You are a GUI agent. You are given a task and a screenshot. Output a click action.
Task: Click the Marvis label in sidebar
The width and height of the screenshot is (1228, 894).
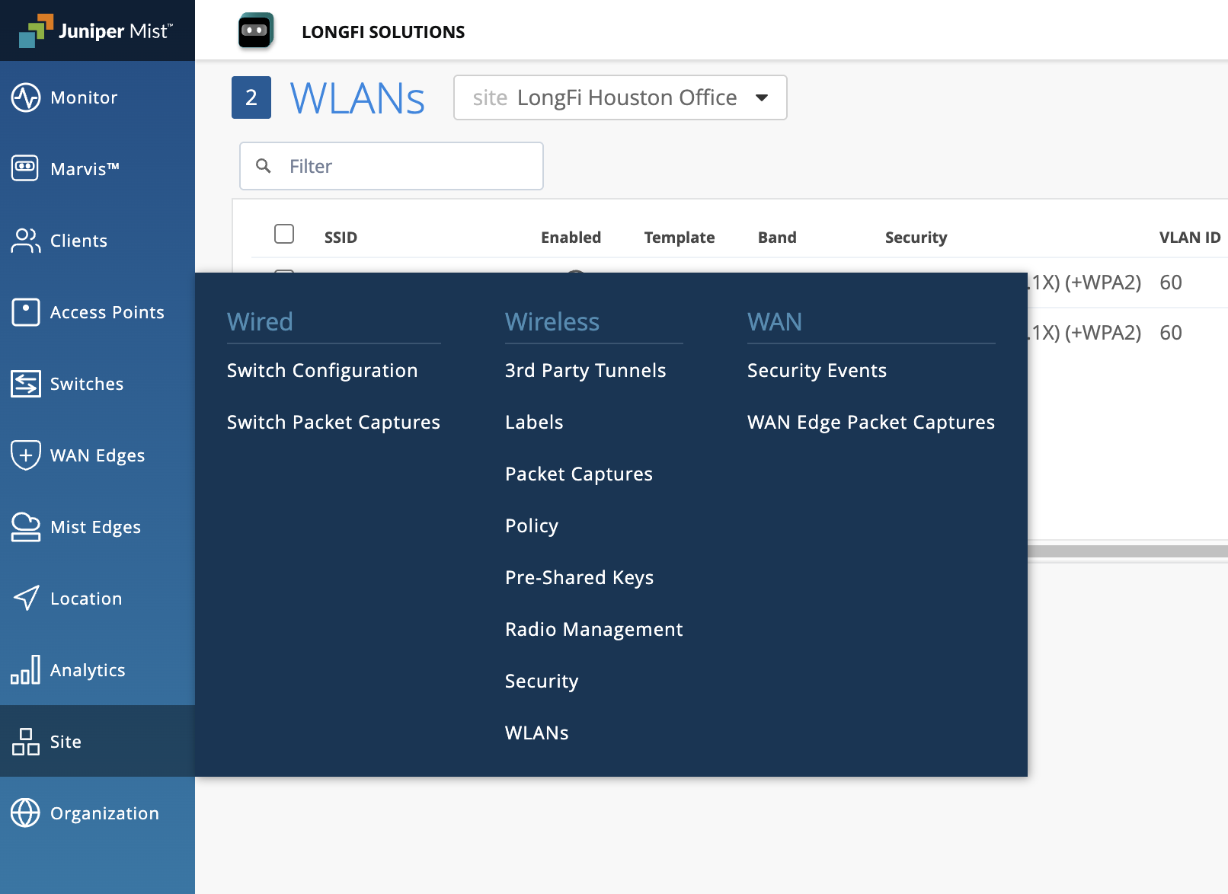coord(85,169)
